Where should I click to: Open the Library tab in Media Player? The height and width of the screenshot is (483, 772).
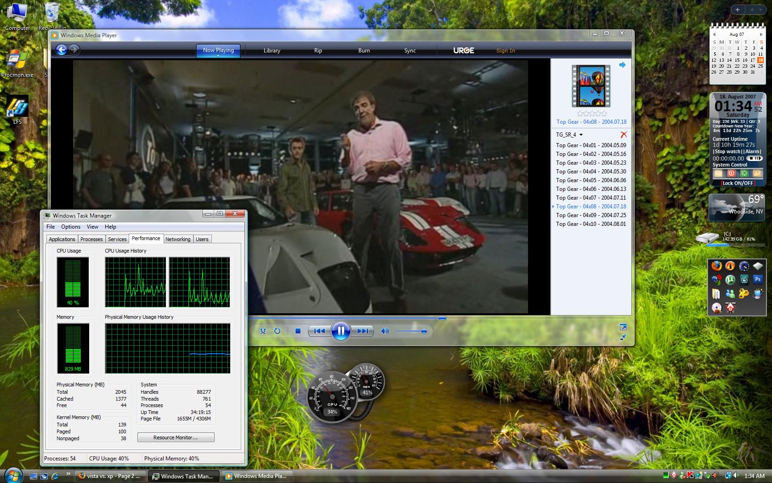[272, 51]
